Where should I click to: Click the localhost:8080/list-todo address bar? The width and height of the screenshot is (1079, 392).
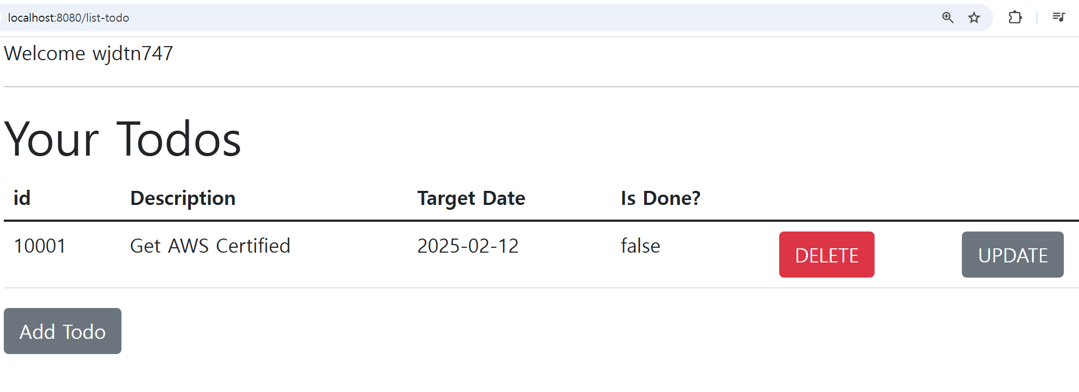coord(325,17)
